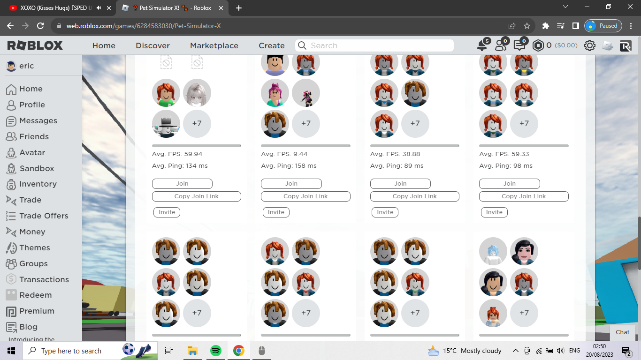This screenshot has width=641, height=360.
Task: Open Avatar in the sidebar
Action: pos(32,152)
